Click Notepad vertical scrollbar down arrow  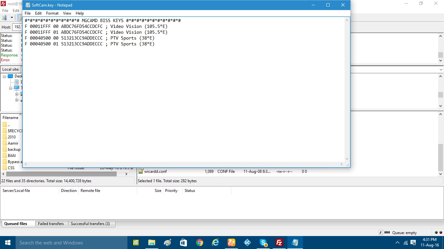tap(347, 159)
